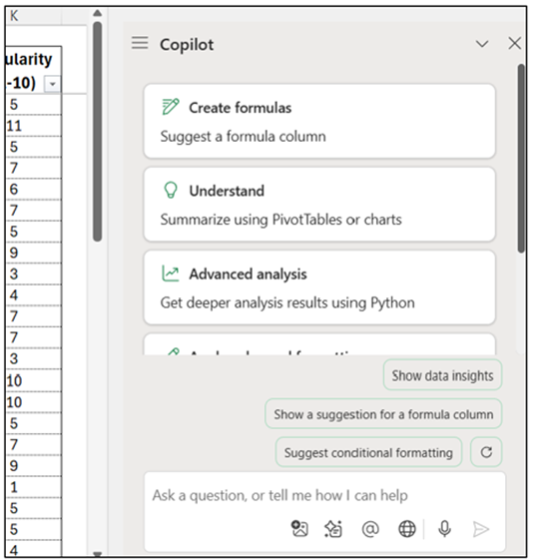
Task: Add an image to the prompt
Action: pyautogui.click(x=299, y=528)
